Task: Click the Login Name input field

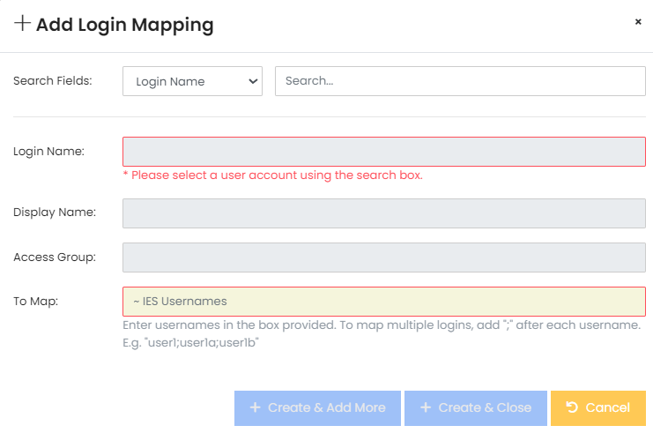Action: pyautogui.click(x=383, y=152)
